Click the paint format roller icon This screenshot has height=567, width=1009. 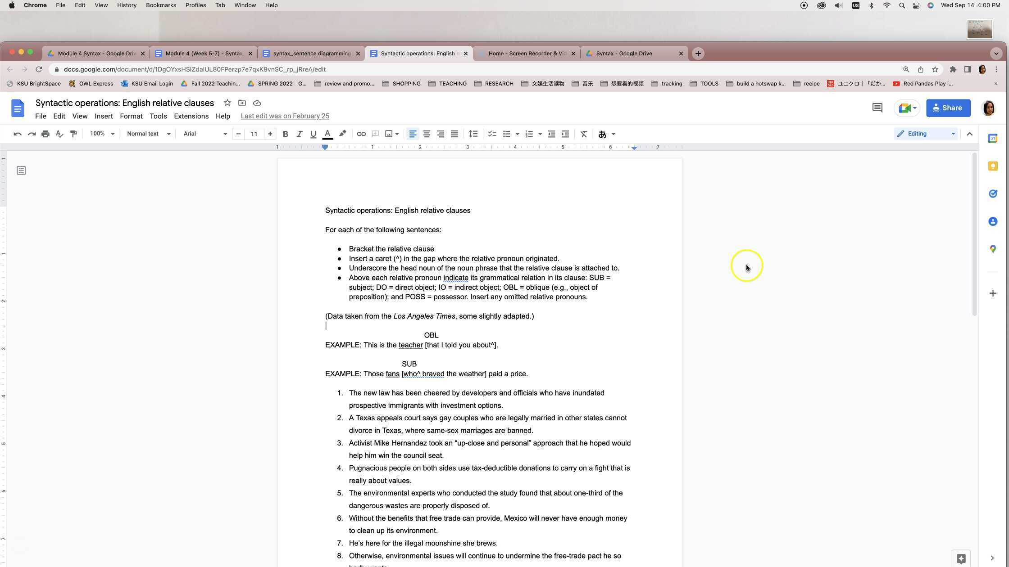click(x=73, y=134)
